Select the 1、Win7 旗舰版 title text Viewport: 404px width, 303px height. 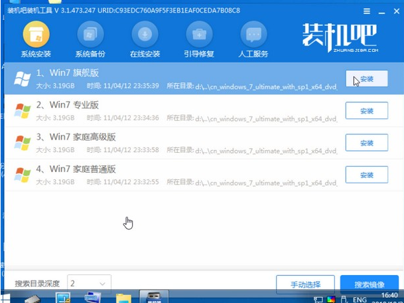67,73
